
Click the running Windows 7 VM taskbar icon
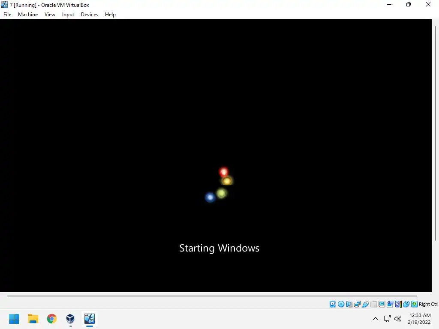pyautogui.click(x=90, y=319)
